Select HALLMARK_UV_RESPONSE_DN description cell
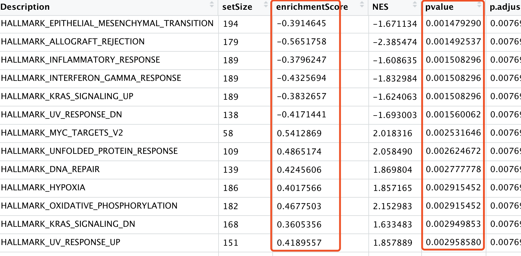This screenshot has height=256, width=521. pos(61,115)
